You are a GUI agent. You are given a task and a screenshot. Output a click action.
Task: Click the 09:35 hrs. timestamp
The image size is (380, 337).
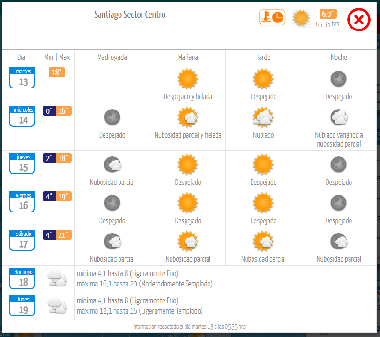pos(328,24)
